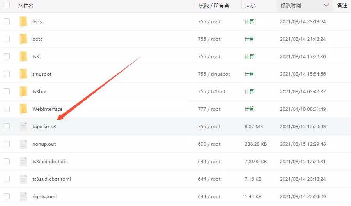
Task: Click the ts3bot folder icon
Action: click(x=23, y=91)
